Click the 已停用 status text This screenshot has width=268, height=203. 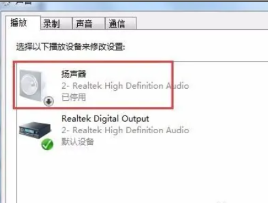pyautogui.click(x=74, y=97)
